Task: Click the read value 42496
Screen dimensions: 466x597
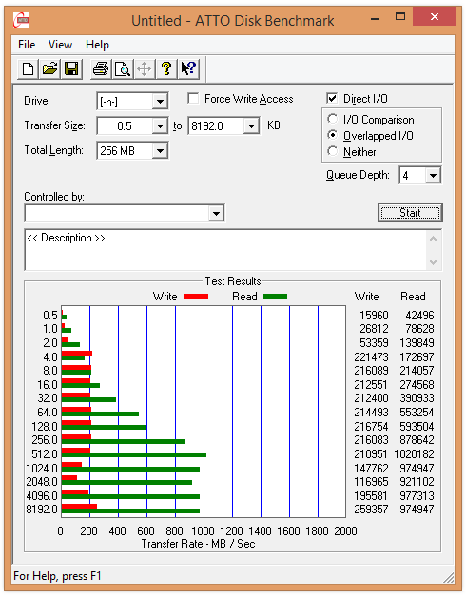Action: click(419, 316)
